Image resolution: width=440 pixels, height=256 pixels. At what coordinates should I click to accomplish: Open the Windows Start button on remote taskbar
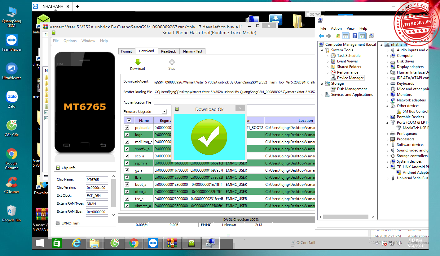[x=40, y=243]
